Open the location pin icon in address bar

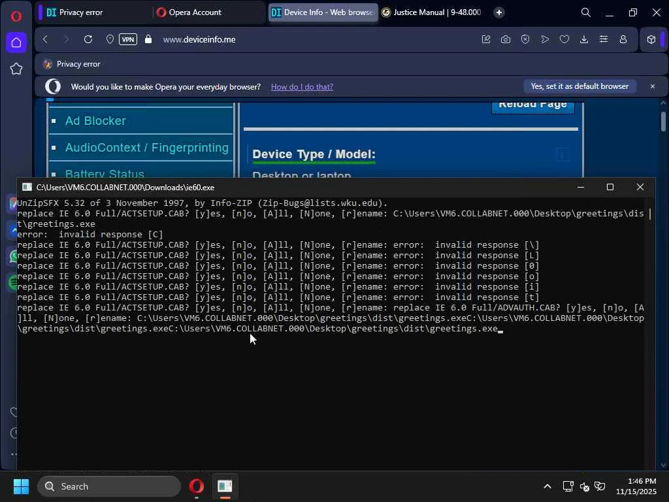[x=110, y=39]
